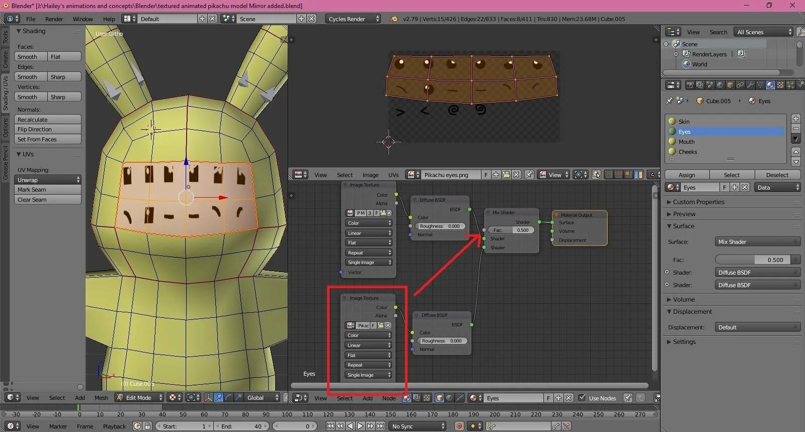The width and height of the screenshot is (805, 432).
Task: Adjust the Fac slider in Surface panel
Action: point(753,260)
